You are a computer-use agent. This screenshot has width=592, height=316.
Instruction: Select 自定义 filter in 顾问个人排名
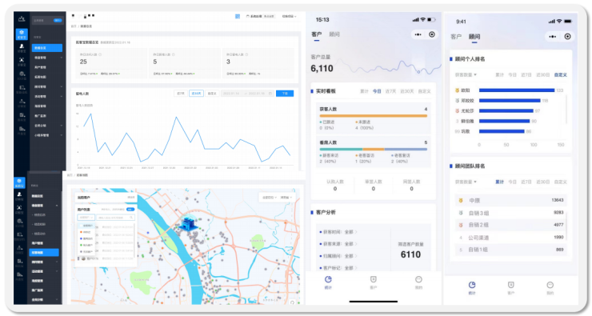point(560,74)
